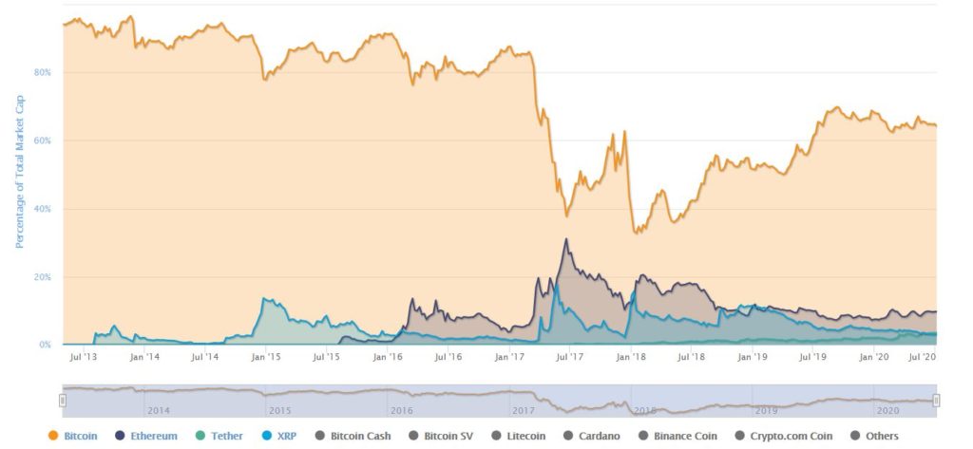Image resolution: width=973 pixels, height=449 pixels.
Task: Click the green Tether legend dot
Action: click(202, 436)
